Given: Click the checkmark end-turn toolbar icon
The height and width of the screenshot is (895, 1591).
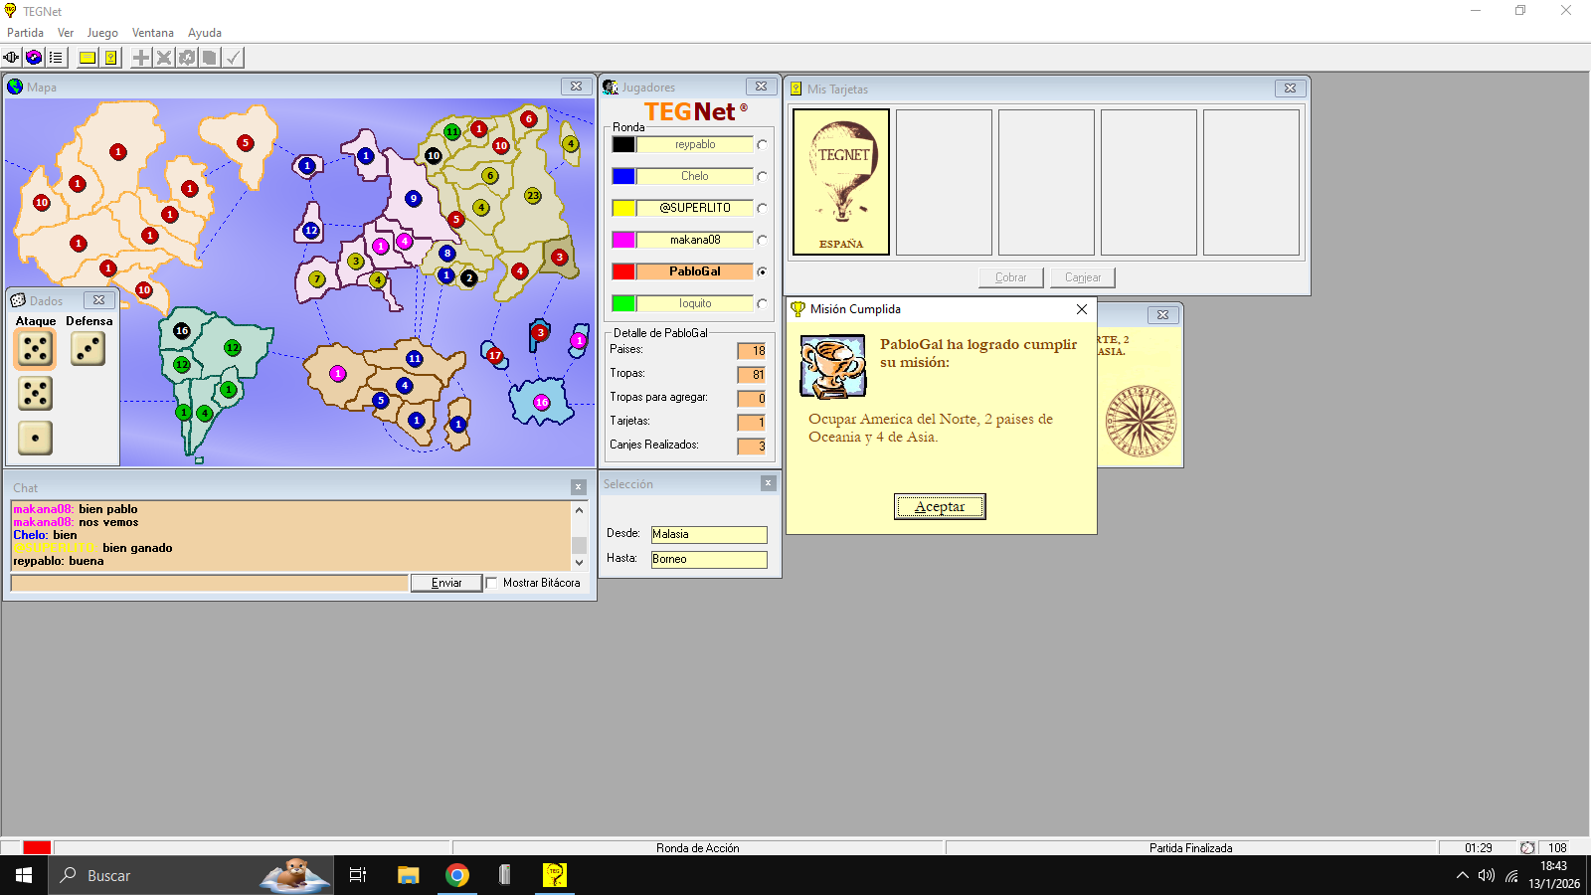Looking at the screenshot, I should point(233,58).
